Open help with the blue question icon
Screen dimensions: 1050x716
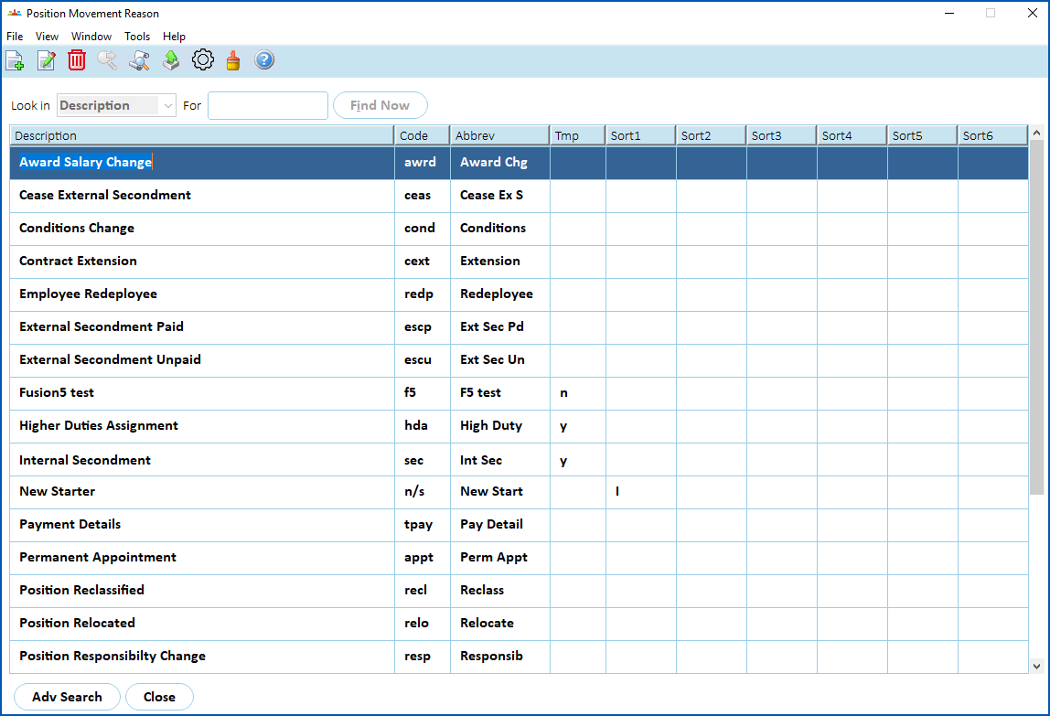264,60
